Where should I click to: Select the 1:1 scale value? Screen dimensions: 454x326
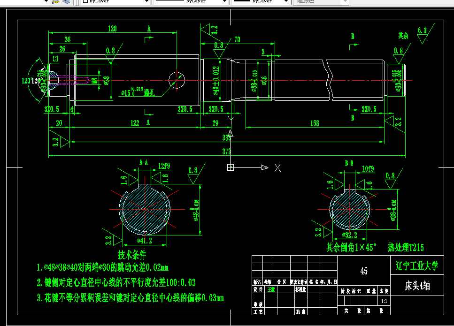[384, 301]
